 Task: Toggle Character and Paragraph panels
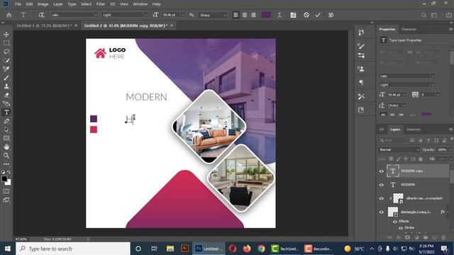coord(293,15)
